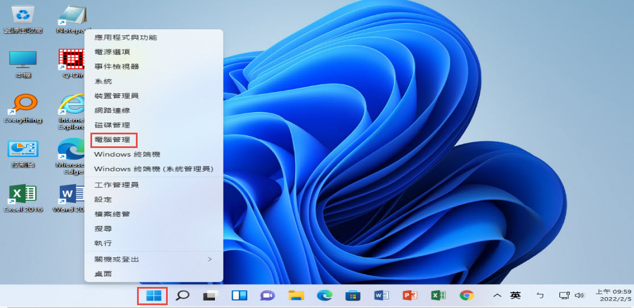
Task: Select the Internet Explorer desktop icon
Action: (x=72, y=112)
